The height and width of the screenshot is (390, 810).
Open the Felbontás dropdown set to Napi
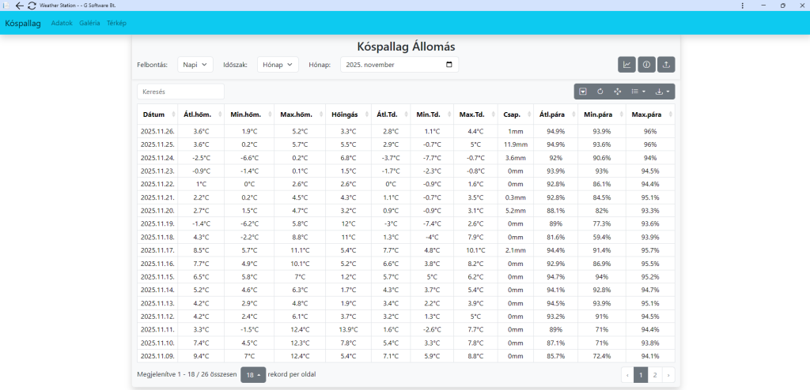coord(195,65)
